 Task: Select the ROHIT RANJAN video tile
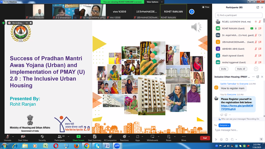173,12
